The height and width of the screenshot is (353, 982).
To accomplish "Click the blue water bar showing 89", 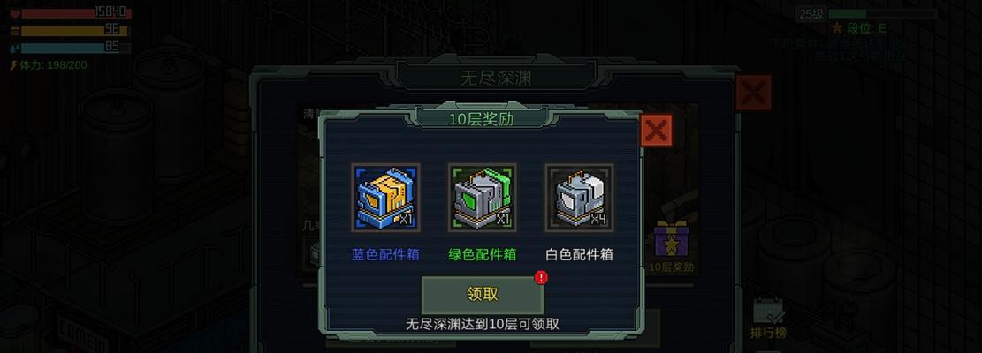I will [76, 48].
